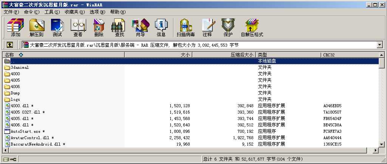Go up one folder level button
The width and height of the screenshot is (387, 164).
(x=9, y=45)
